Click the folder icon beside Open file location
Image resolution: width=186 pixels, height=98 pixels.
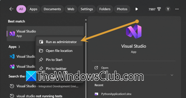coord(41,51)
